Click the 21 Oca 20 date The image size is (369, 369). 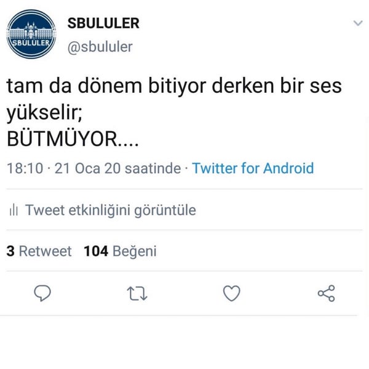[x=86, y=169]
